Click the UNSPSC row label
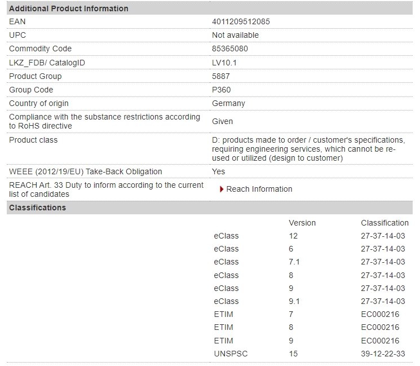The image size is (420, 366). coord(231,354)
